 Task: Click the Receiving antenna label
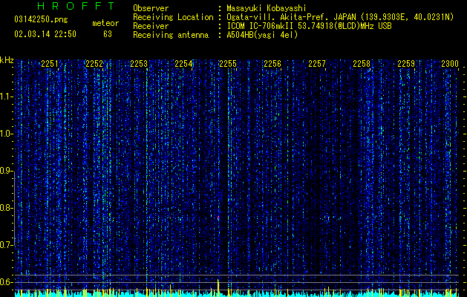click(171, 35)
